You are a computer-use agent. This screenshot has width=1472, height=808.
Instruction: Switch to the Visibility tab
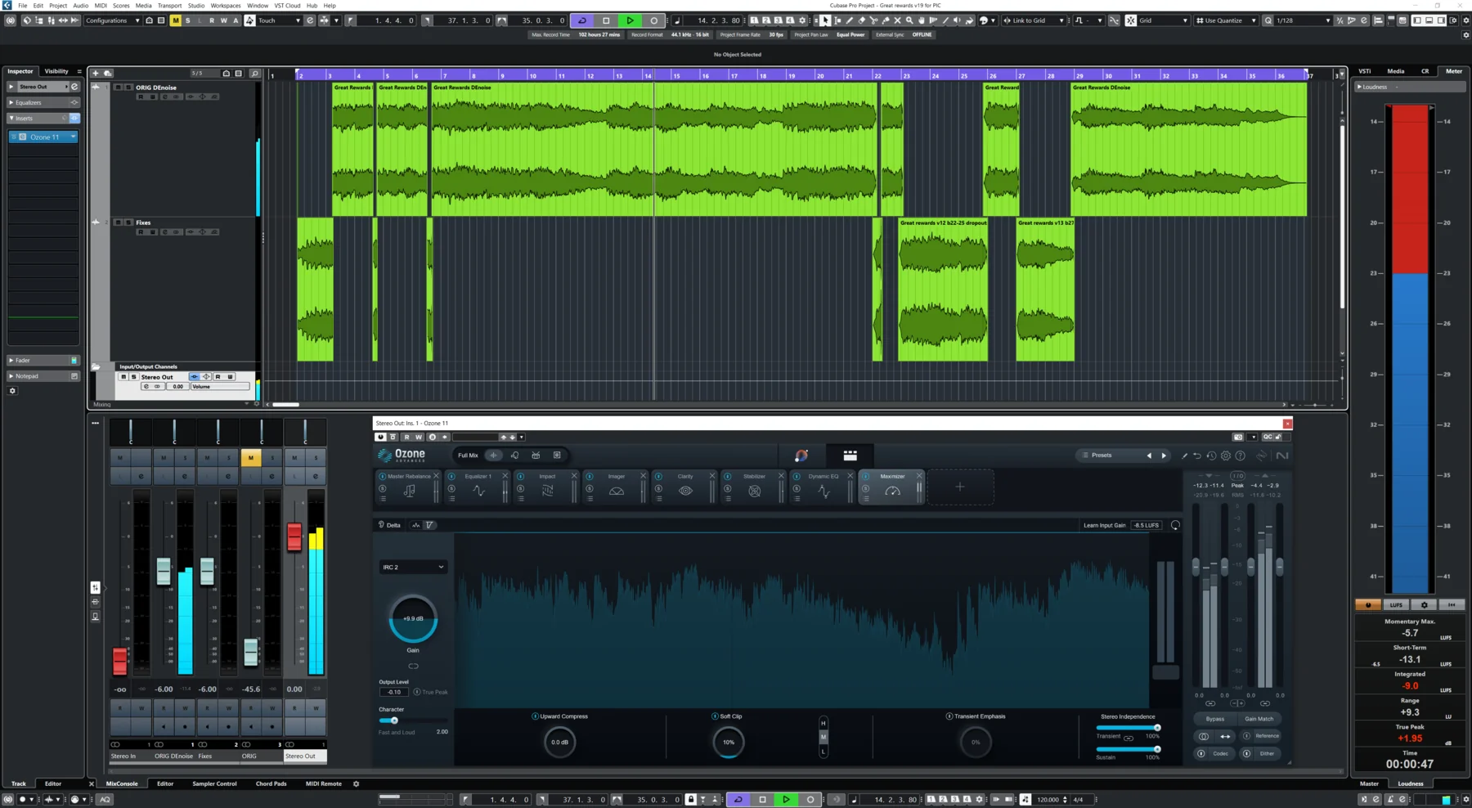[56, 71]
